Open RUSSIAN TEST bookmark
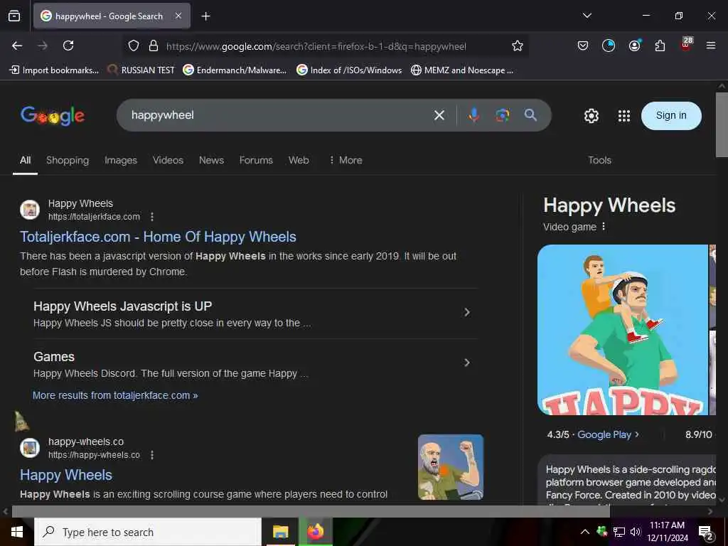Image resolution: width=728 pixels, height=546 pixels. [x=141, y=70]
